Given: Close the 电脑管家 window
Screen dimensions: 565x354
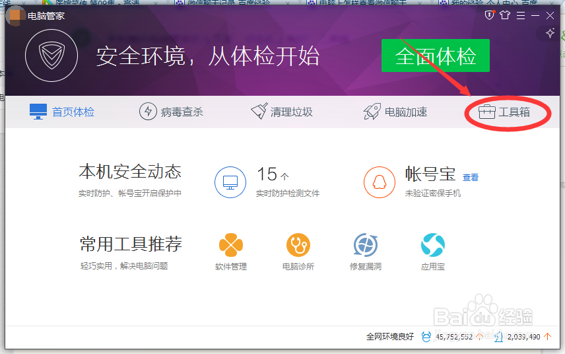Looking at the screenshot, I should click(x=550, y=15).
